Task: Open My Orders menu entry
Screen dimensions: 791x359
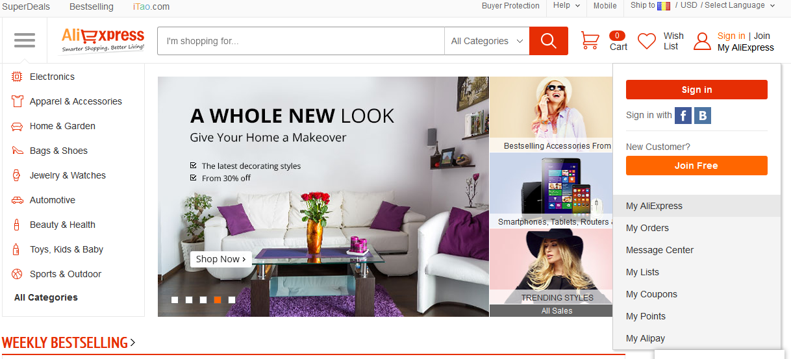Action: coord(697,228)
